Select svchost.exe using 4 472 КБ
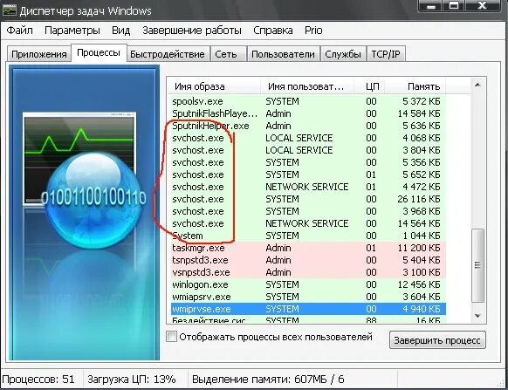 pyautogui.click(x=307, y=187)
